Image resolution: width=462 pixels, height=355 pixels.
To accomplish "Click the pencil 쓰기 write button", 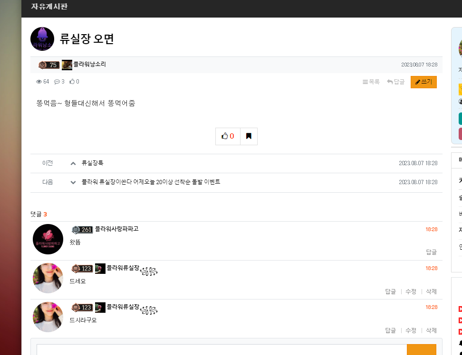I will click(x=423, y=82).
